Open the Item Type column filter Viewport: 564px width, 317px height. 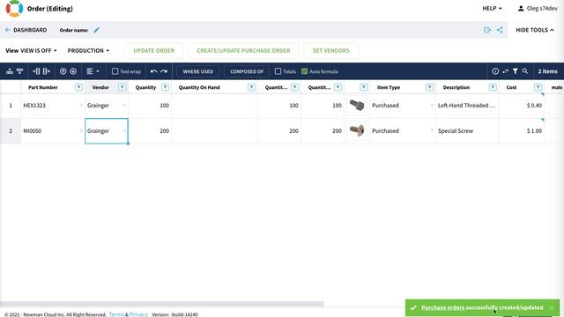[429, 87]
